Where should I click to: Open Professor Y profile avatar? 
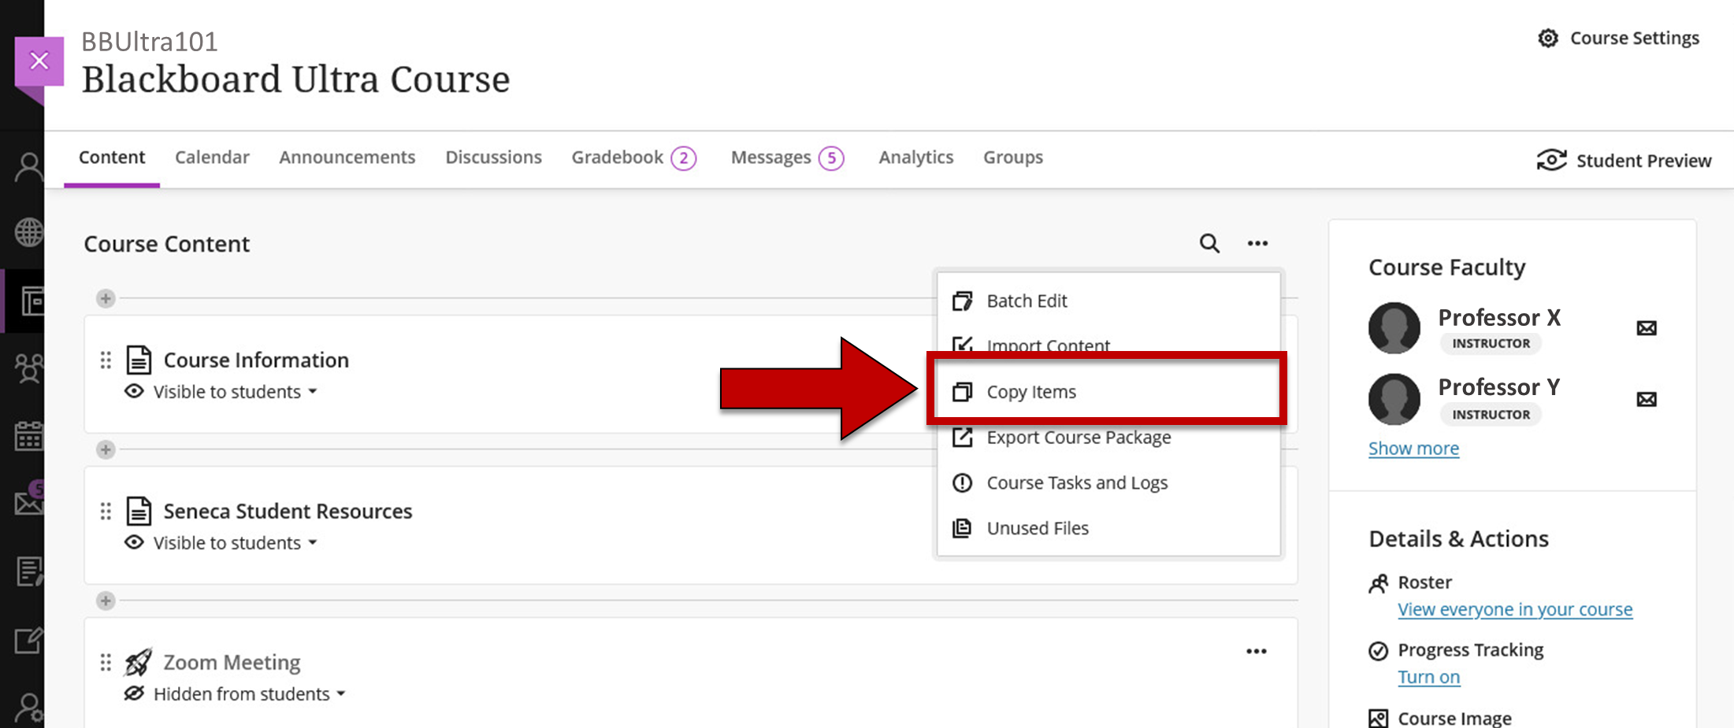(1394, 399)
